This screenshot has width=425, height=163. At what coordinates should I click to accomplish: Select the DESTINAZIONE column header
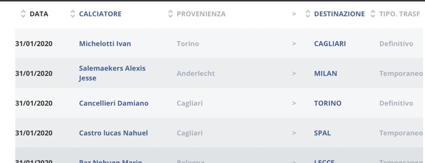pyautogui.click(x=340, y=14)
